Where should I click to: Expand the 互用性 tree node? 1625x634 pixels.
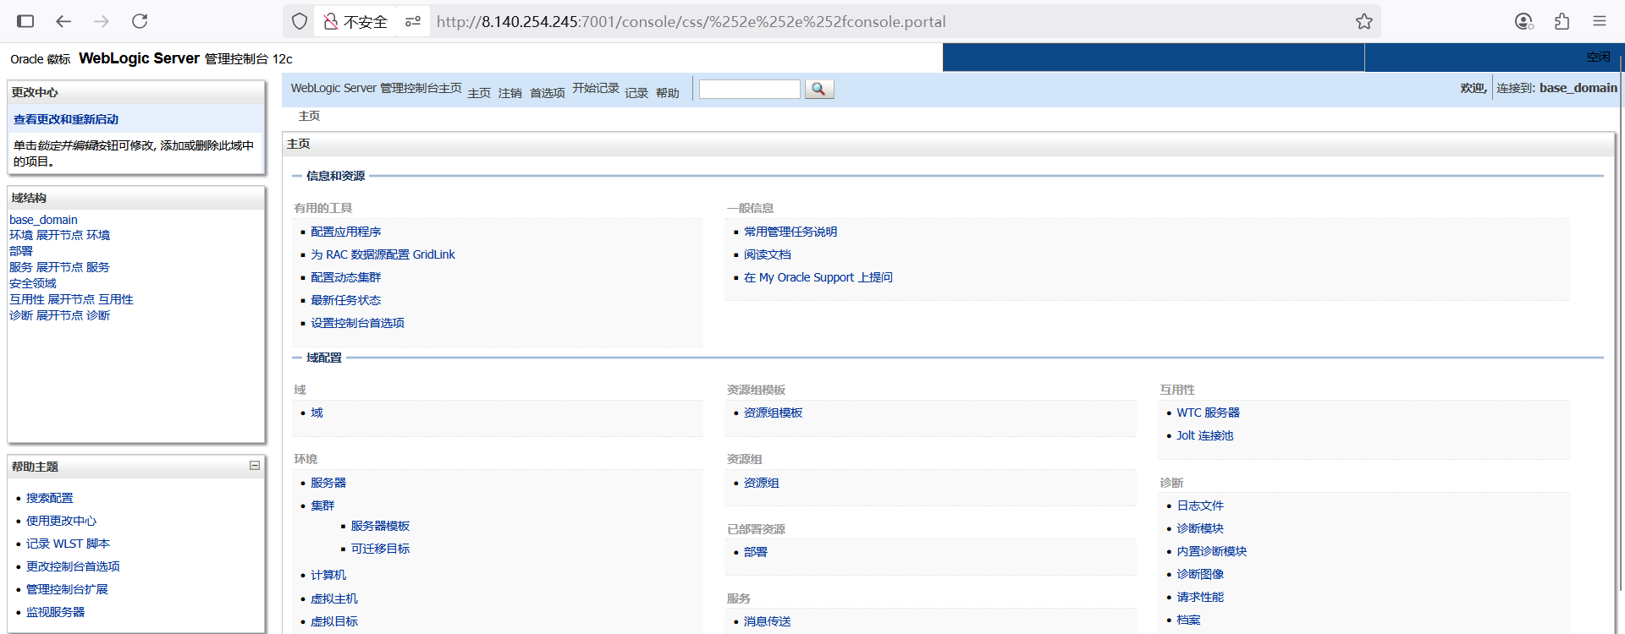(x=71, y=299)
